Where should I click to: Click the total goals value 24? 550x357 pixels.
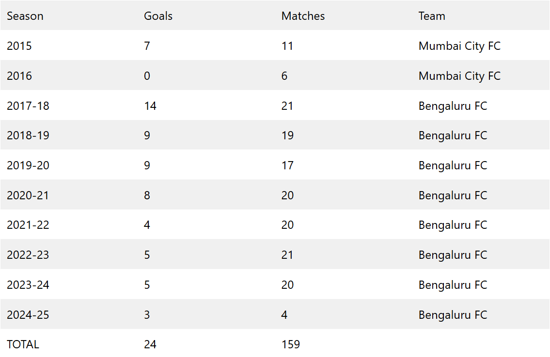coord(150,344)
